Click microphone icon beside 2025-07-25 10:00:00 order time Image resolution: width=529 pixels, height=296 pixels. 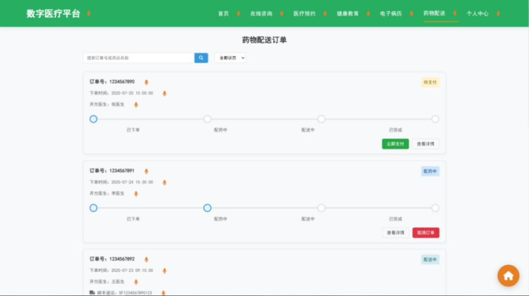(x=164, y=93)
